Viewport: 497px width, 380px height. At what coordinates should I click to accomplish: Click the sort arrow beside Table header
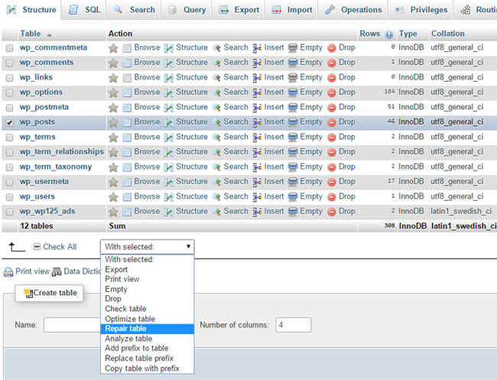pos(49,35)
